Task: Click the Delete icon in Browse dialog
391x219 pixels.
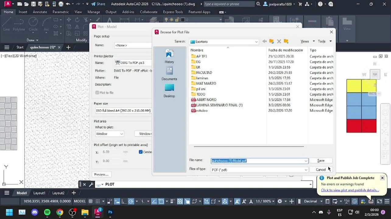Action: pyautogui.click(x=279, y=41)
